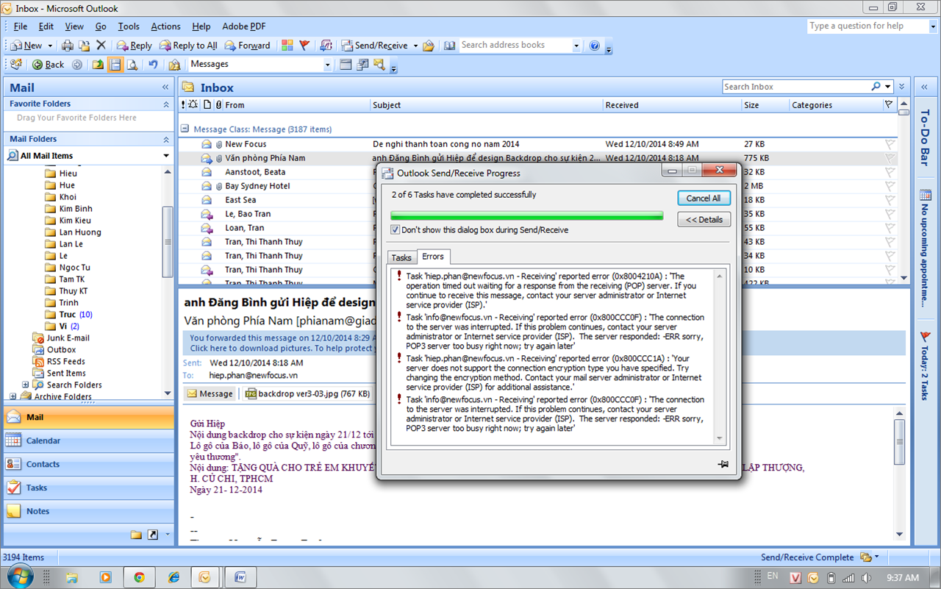This screenshot has height=589, width=941.
Task: Click the pushpin icon in progress dialog
Action: coord(723,464)
